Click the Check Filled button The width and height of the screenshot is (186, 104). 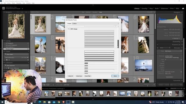(87, 76)
